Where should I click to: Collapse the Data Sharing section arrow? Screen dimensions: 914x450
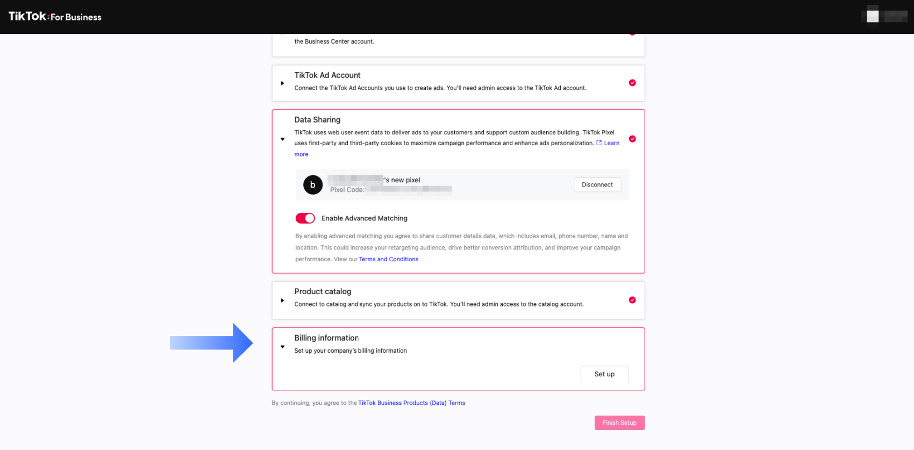click(x=282, y=139)
